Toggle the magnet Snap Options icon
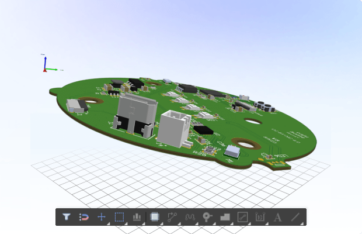The height and width of the screenshot is (234, 362). 84,217
